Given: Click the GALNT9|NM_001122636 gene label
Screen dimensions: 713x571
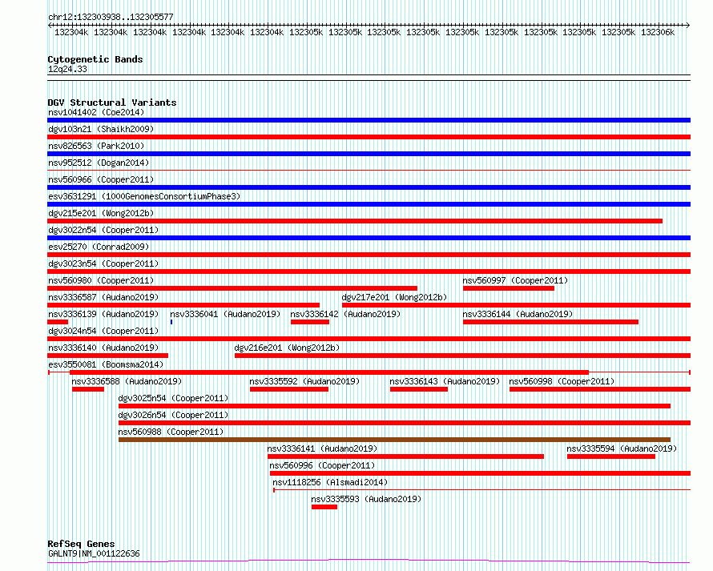Looking at the screenshot, I should pyautogui.click(x=94, y=553).
